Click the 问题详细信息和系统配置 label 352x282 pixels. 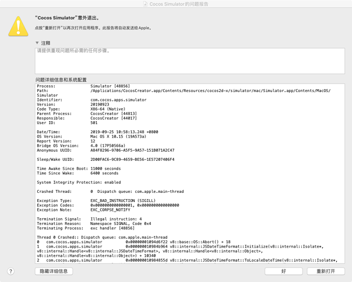(61, 80)
